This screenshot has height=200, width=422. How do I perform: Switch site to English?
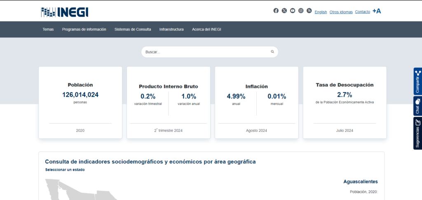click(321, 12)
